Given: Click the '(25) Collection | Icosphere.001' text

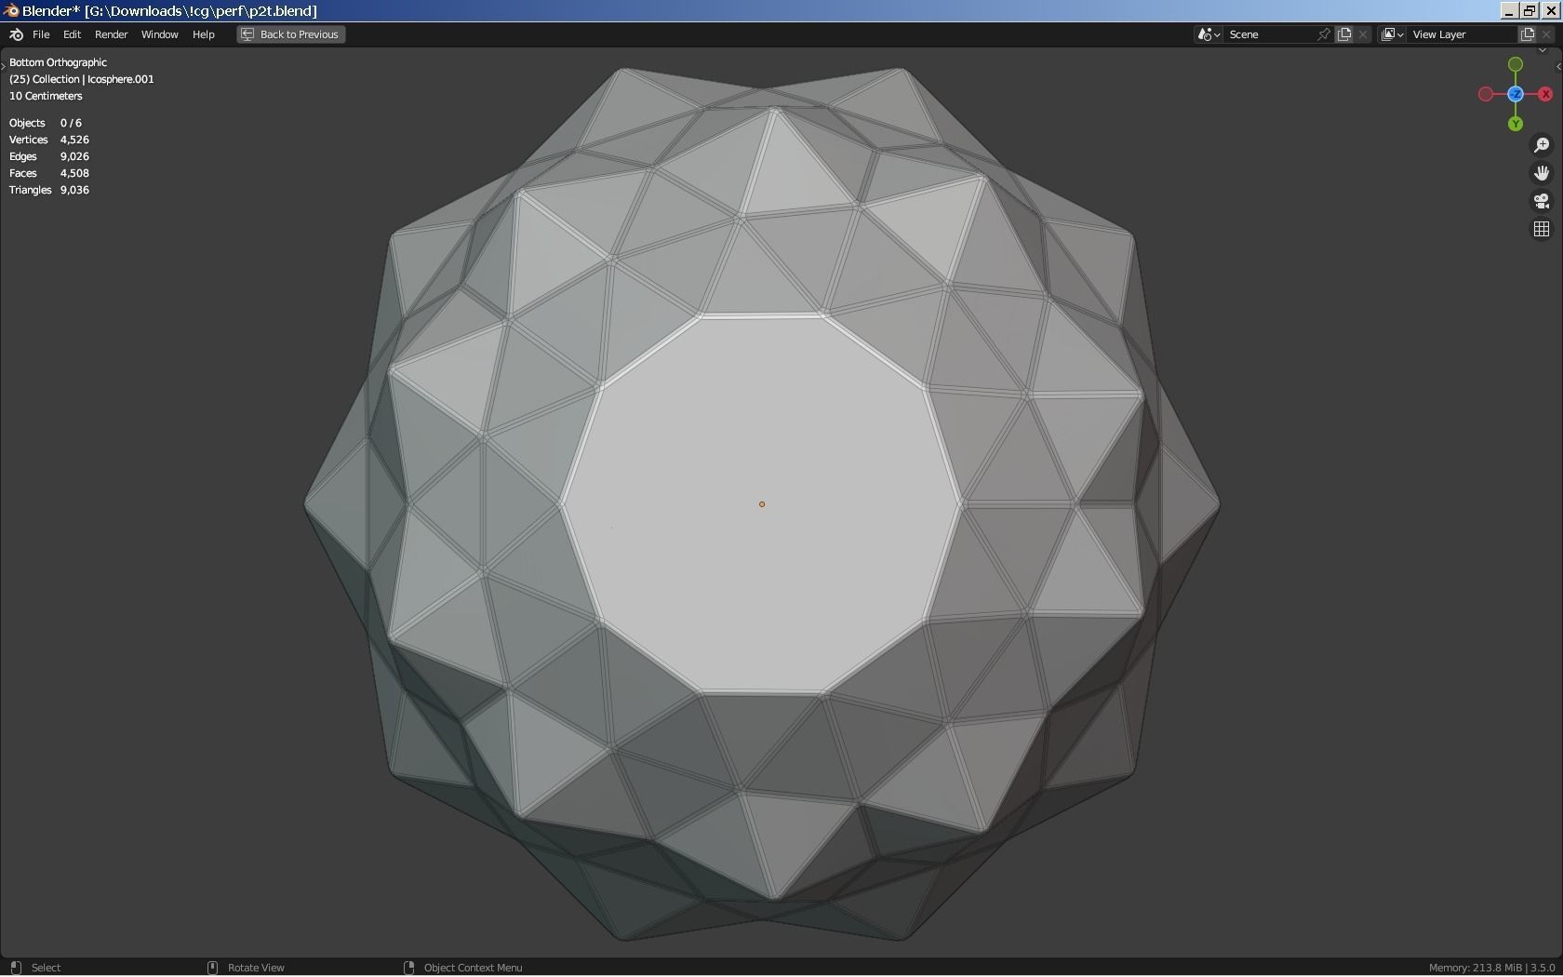Looking at the screenshot, I should [82, 79].
